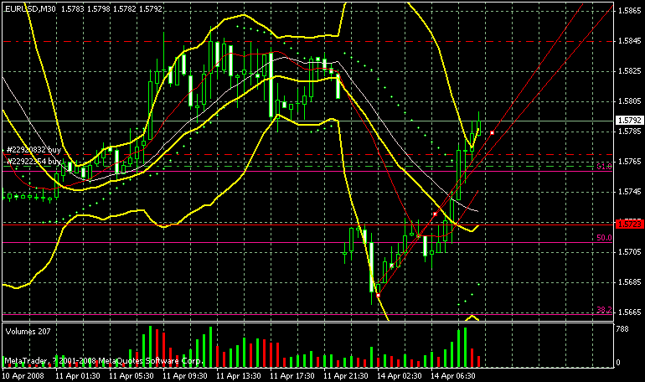
Task: Click the '11 Apr 09:30' time axis label
Action: tap(185, 376)
